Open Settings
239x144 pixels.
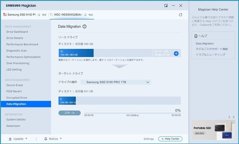coord(148,139)
